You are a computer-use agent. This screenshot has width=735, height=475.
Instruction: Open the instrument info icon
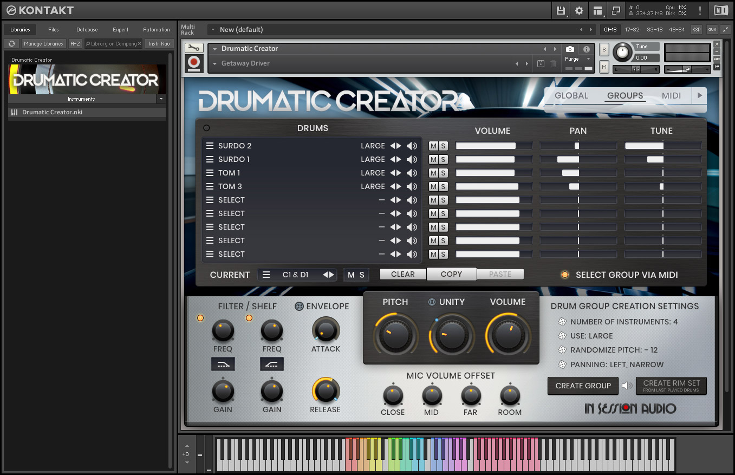coord(587,49)
